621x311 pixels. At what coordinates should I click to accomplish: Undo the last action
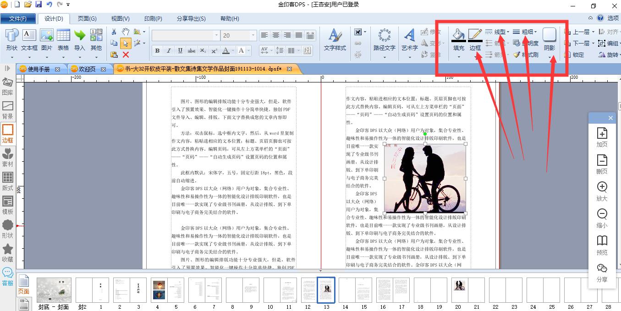point(49,5)
